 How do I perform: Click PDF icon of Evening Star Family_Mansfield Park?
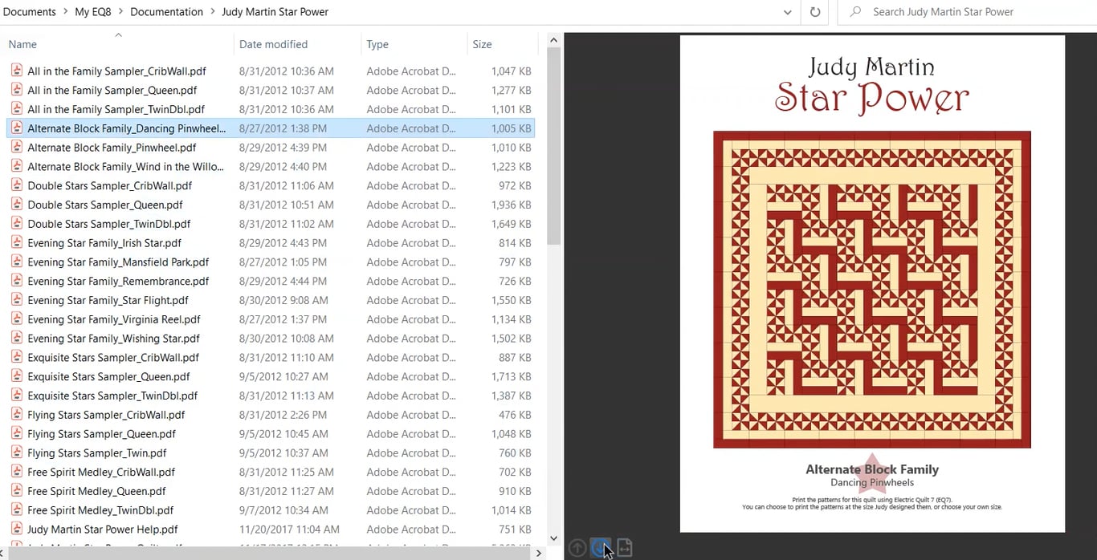17,262
